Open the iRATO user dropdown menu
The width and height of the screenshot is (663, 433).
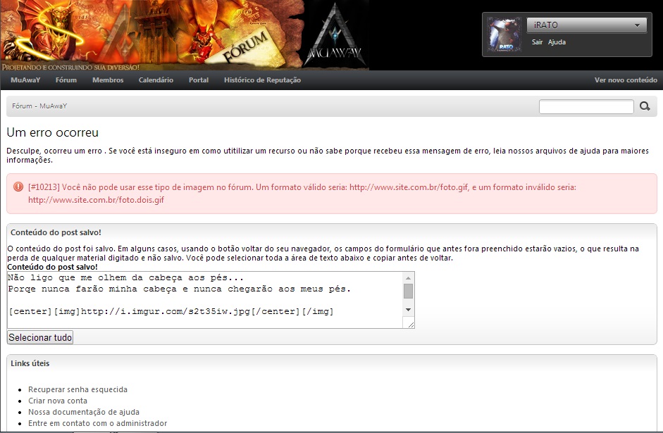point(586,25)
